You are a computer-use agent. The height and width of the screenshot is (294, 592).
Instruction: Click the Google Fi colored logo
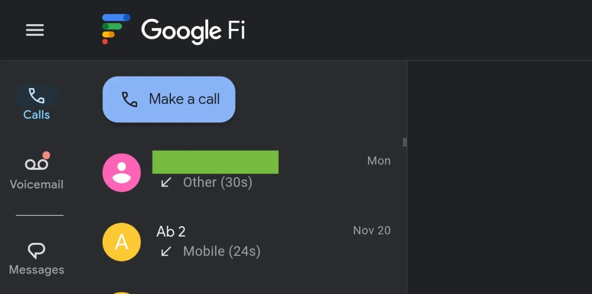[x=116, y=29]
